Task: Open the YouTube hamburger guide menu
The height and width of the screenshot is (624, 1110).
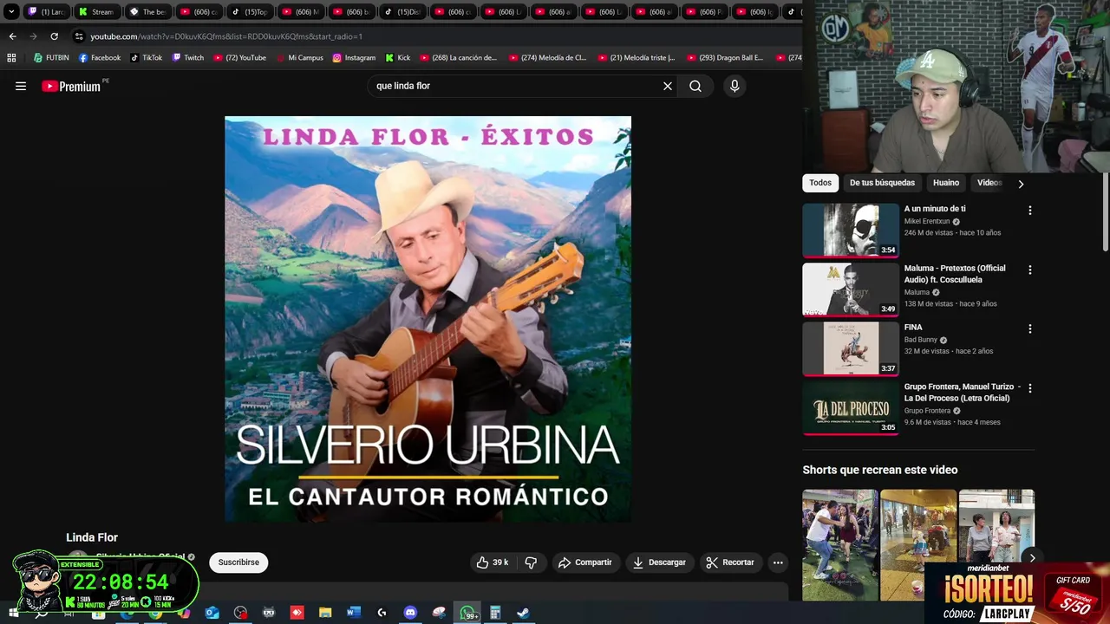Action: [21, 86]
